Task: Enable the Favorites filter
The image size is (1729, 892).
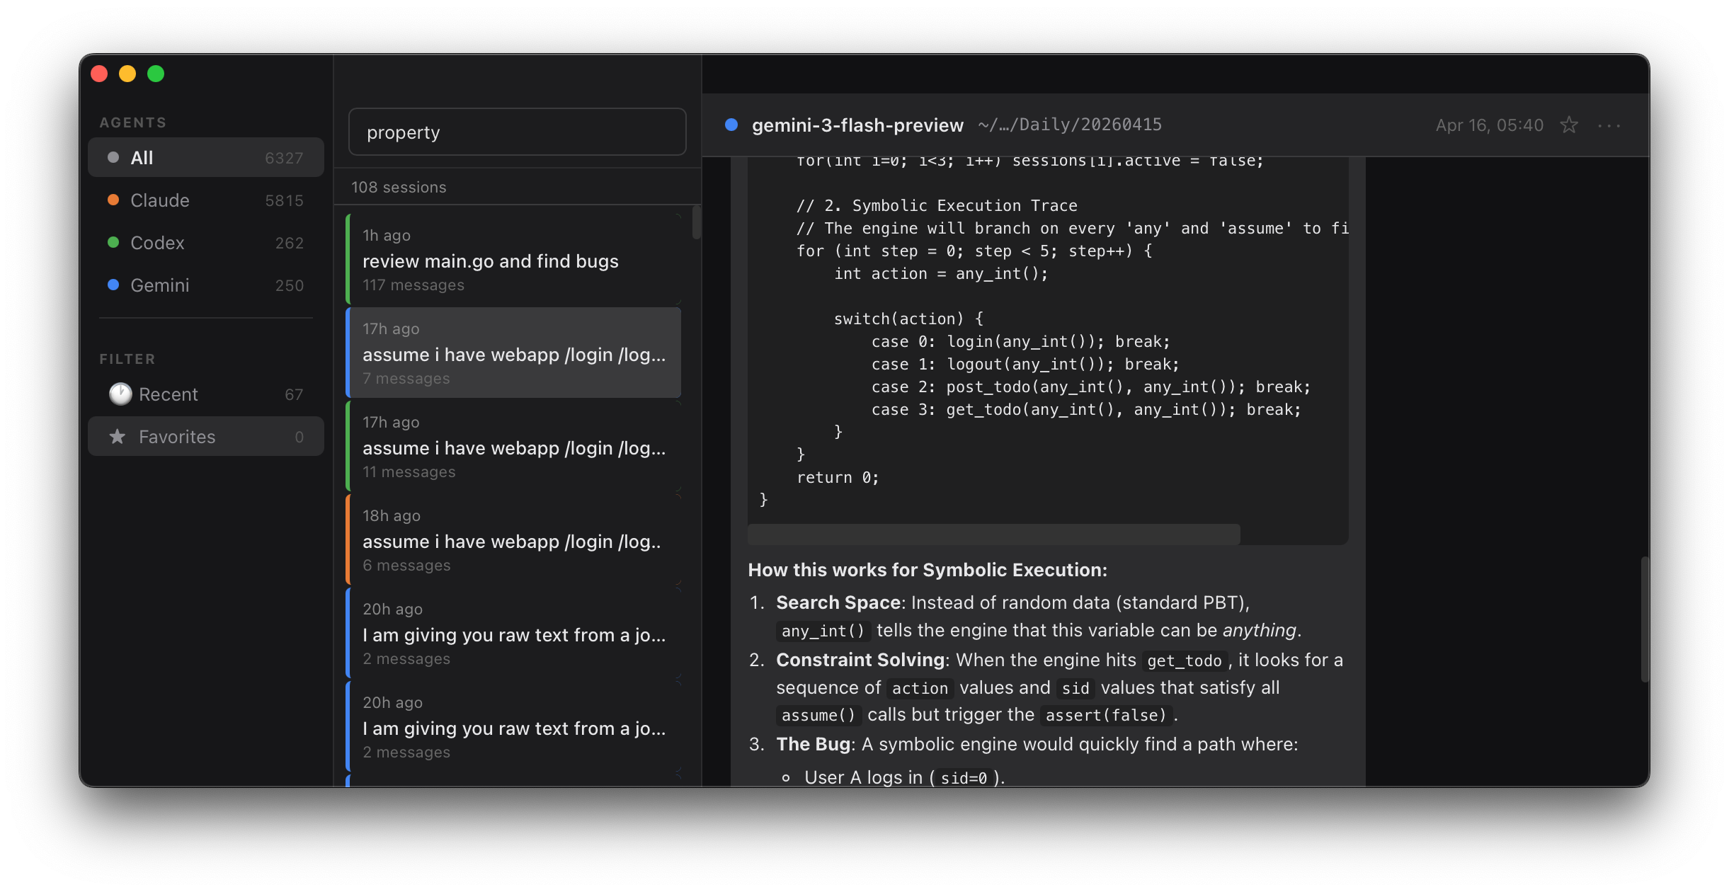Action: pos(177,436)
